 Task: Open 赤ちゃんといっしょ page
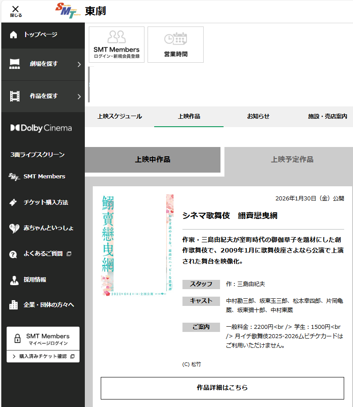[x=49, y=228]
